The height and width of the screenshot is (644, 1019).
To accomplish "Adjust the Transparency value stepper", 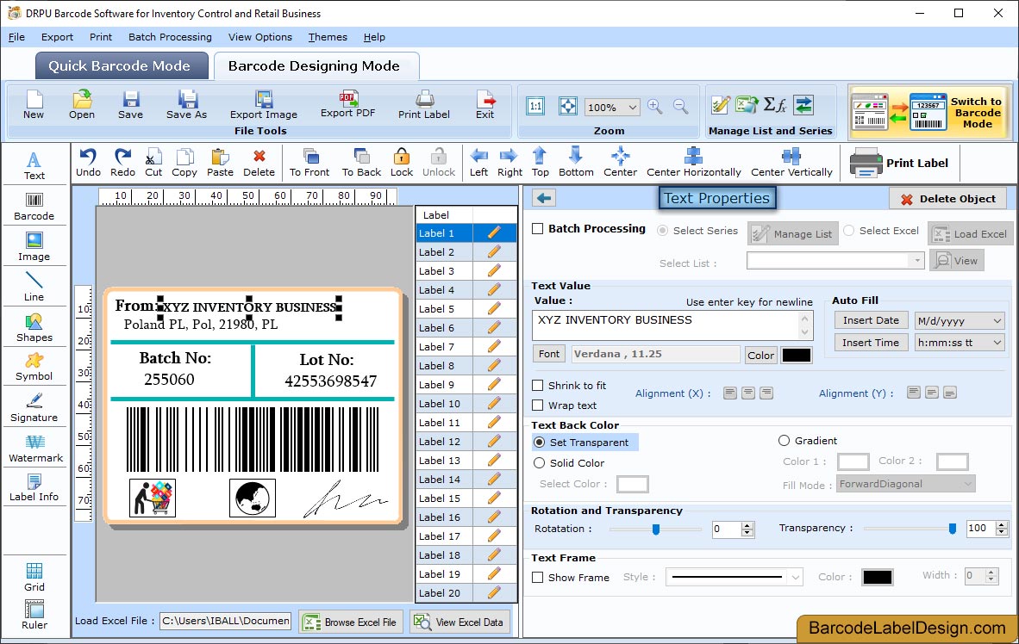I will 1002,529.
